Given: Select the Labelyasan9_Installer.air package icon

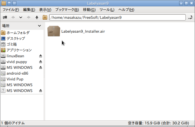Looking at the screenshot, I should (x=54, y=31).
